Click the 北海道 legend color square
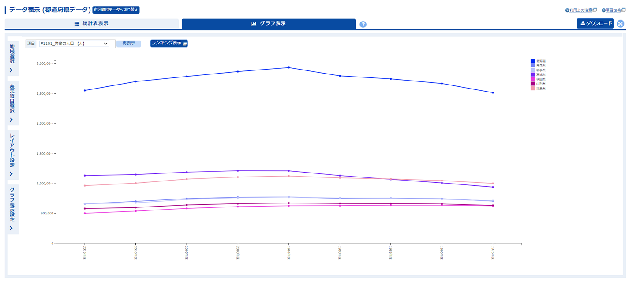 pos(532,61)
